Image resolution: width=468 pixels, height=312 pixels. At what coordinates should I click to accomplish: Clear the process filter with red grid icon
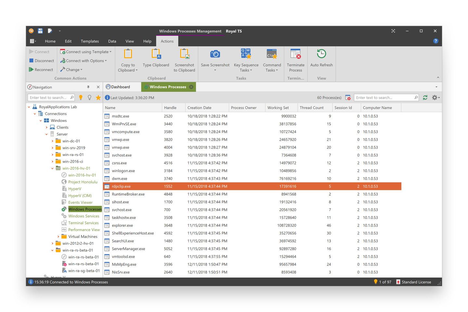pyautogui.click(x=348, y=97)
